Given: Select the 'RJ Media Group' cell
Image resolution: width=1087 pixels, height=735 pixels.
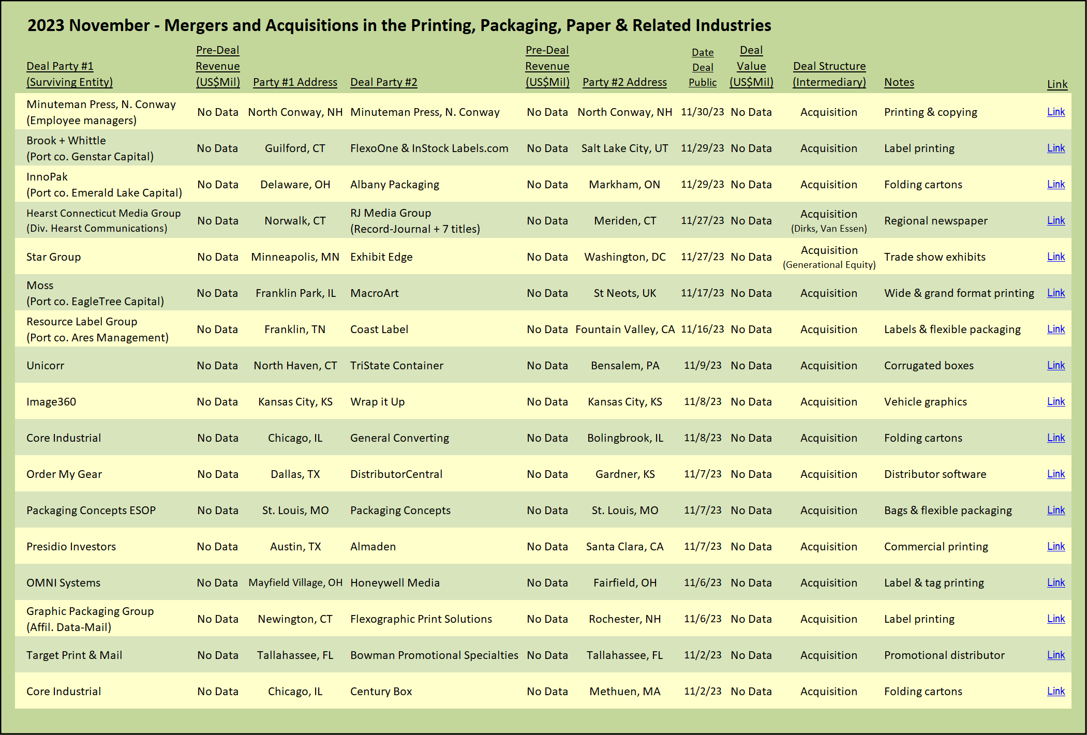Looking at the screenshot, I should coord(391,213).
